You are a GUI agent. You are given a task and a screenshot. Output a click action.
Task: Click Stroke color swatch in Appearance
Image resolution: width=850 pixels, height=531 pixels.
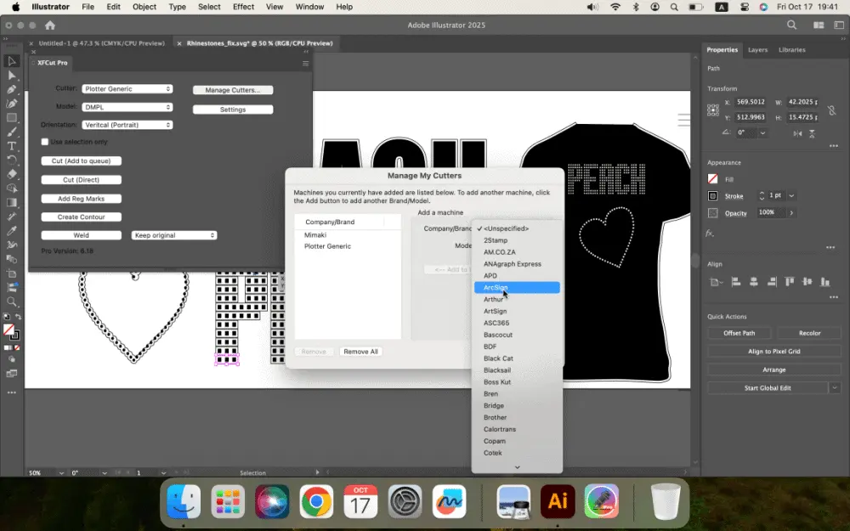tap(713, 195)
